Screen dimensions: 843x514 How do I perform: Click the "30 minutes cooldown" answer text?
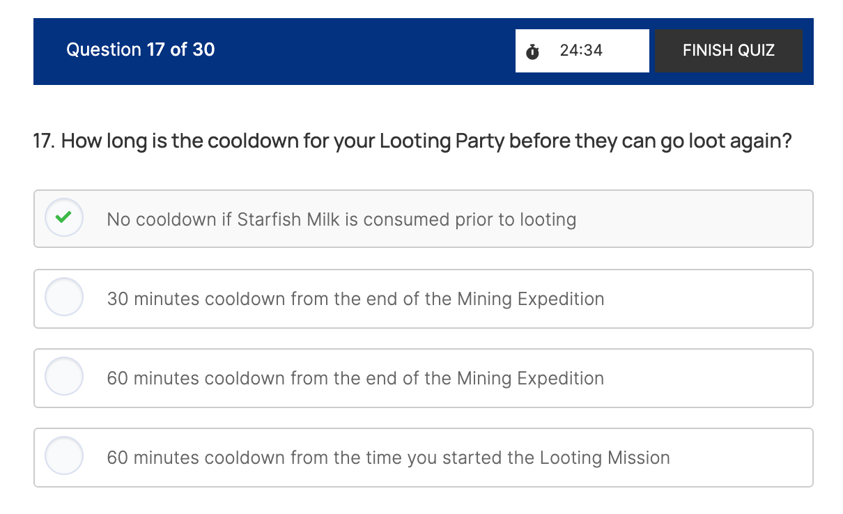click(x=355, y=299)
